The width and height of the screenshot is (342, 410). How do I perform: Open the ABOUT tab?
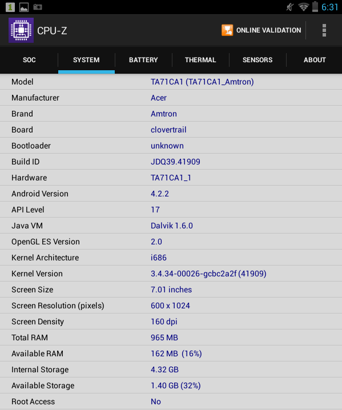tap(315, 60)
